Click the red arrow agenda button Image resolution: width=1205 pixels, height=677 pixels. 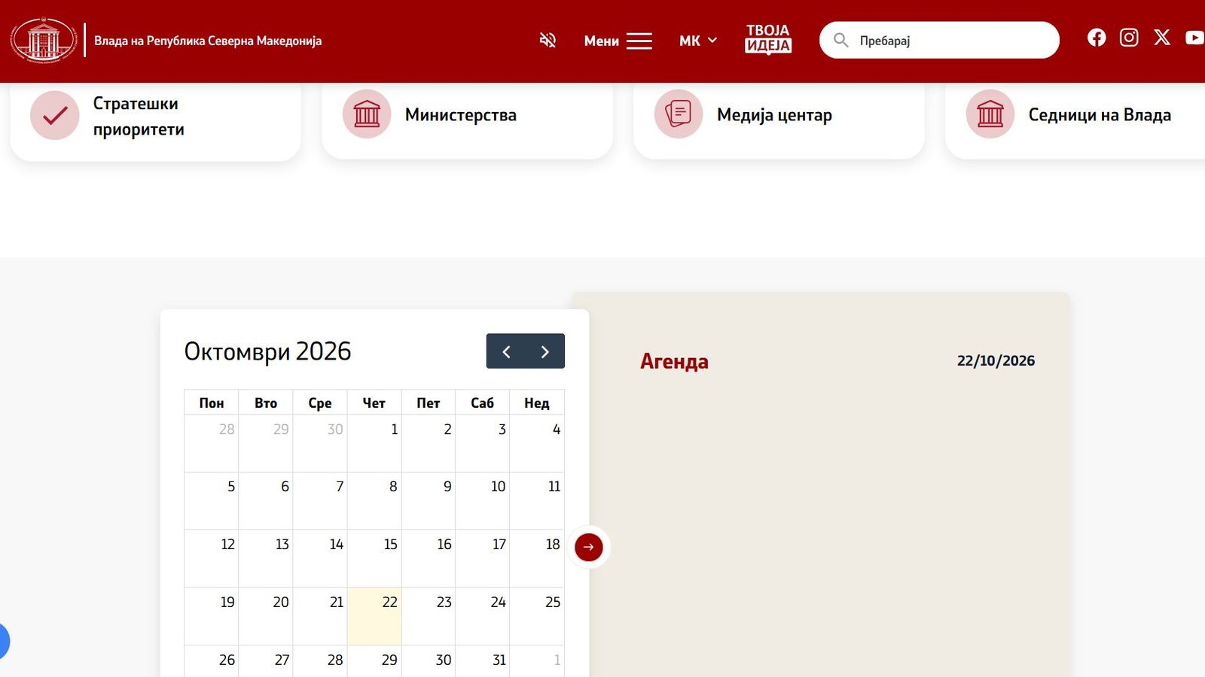coord(589,547)
